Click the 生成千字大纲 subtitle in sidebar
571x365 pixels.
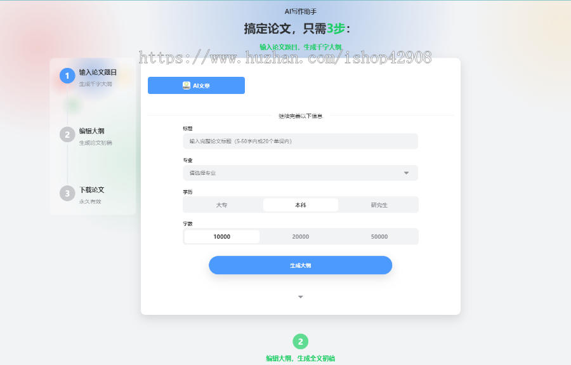95,84
